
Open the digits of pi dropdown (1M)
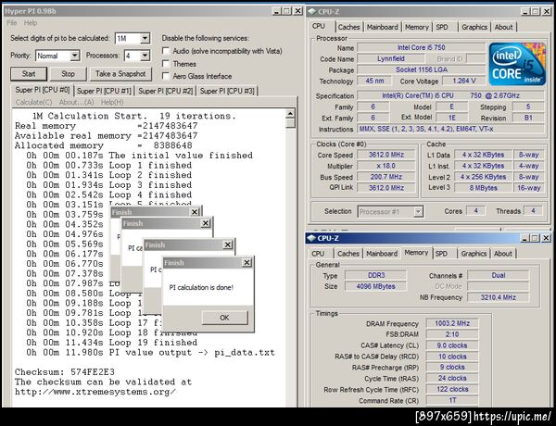tap(145, 38)
